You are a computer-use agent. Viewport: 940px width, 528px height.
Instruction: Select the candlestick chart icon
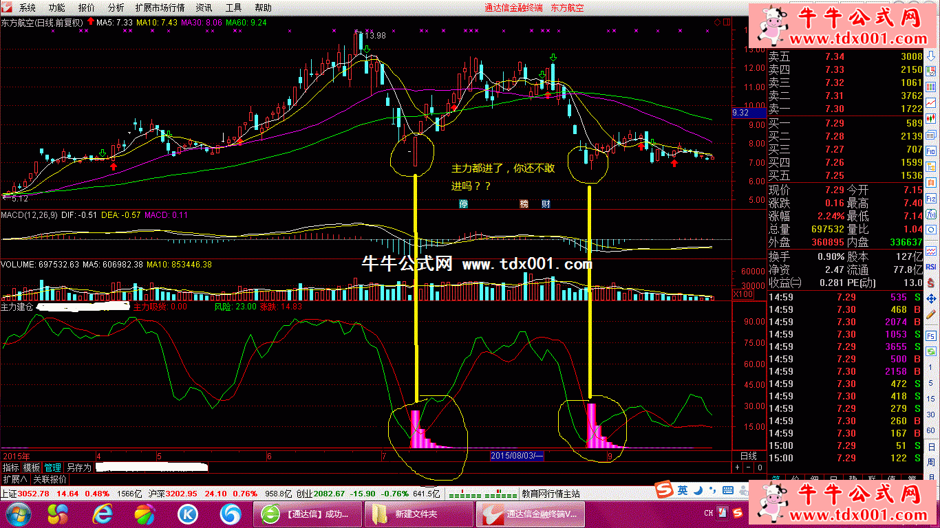tap(931, 119)
